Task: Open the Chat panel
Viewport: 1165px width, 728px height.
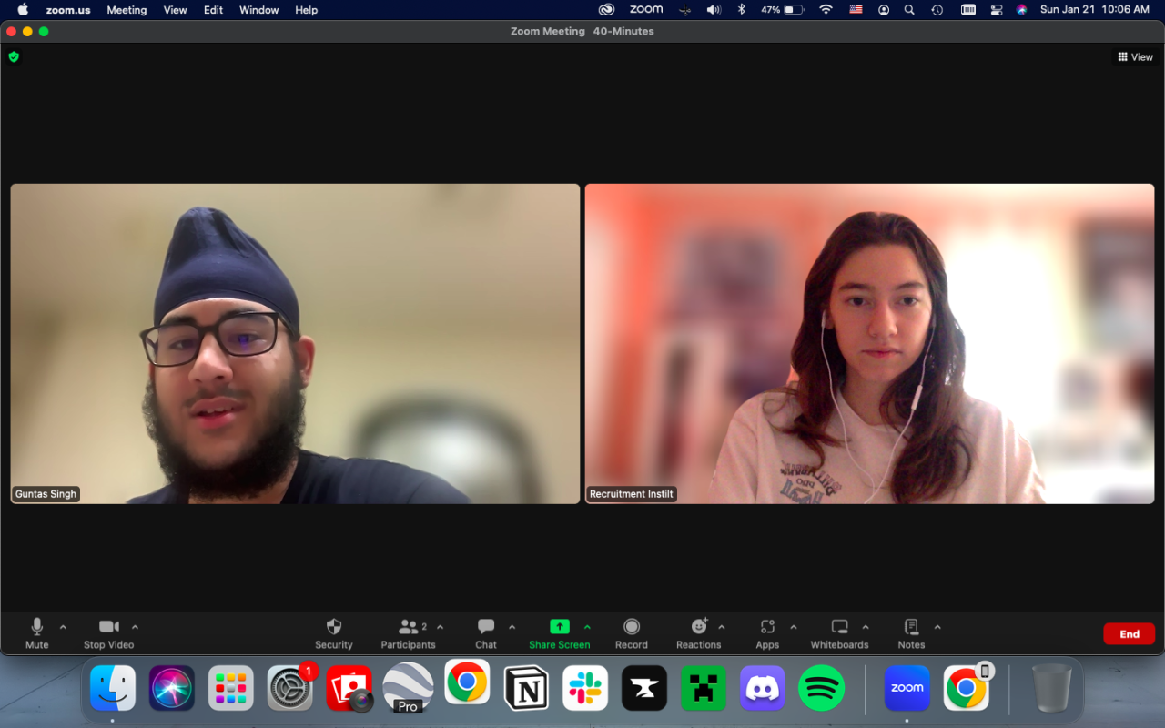Action: pos(486,627)
